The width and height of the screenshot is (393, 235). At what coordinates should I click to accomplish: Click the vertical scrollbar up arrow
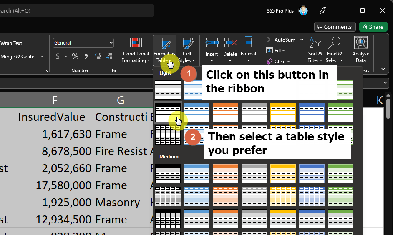pos(388,95)
